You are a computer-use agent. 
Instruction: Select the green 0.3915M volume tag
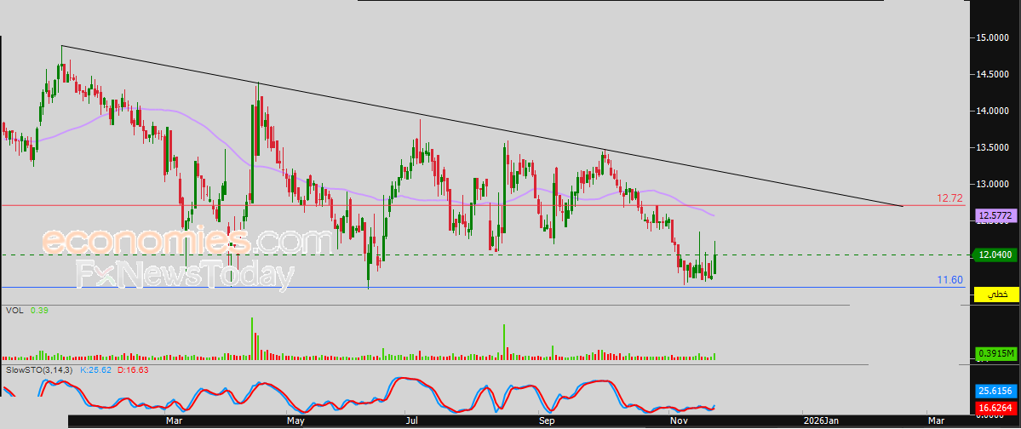tap(995, 353)
